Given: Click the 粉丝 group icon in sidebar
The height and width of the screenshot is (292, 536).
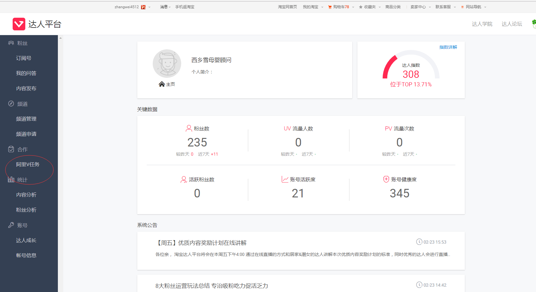Looking at the screenshot, I should (x=11, y=43).
